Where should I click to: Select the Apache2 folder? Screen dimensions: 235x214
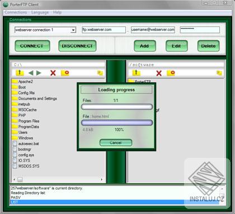tap(22, 82)
